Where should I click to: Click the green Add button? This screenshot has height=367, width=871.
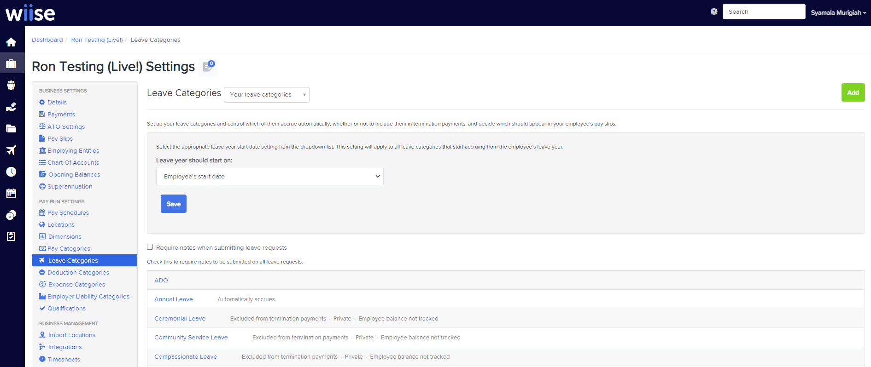point(853,92)
